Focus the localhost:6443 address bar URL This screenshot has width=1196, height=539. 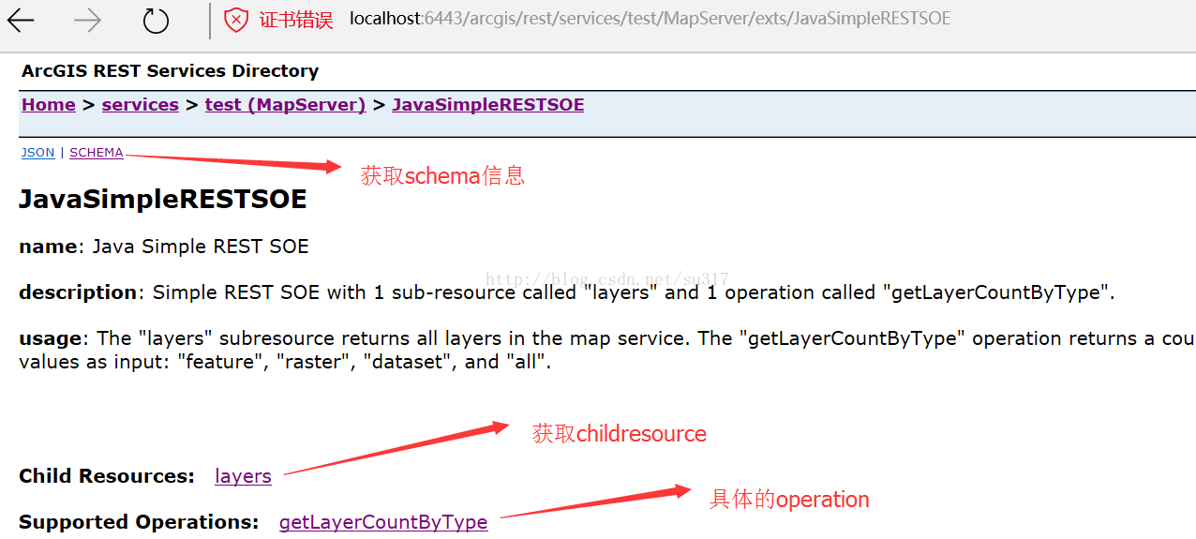650,19
